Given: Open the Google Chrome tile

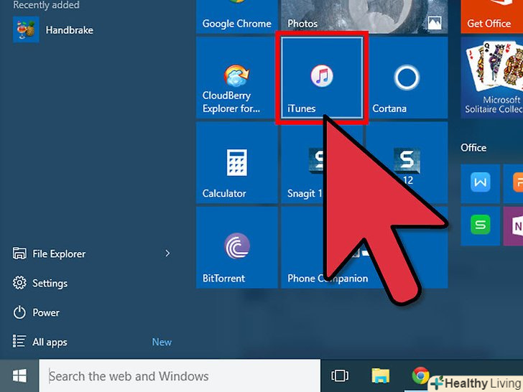Looking at the screenshot, I should coord(237,17).
